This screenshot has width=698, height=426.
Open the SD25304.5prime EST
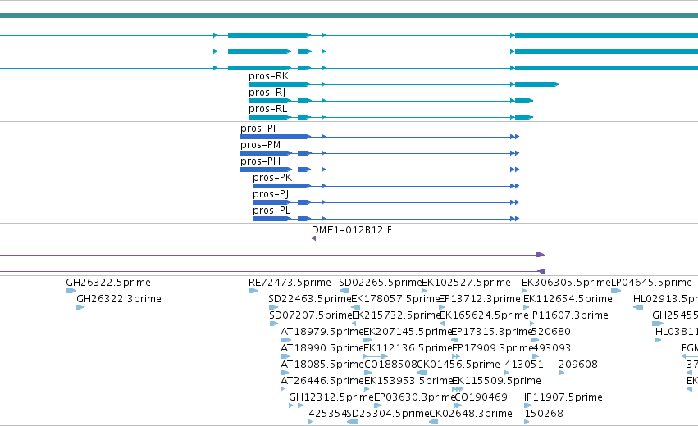click(352, 422)
